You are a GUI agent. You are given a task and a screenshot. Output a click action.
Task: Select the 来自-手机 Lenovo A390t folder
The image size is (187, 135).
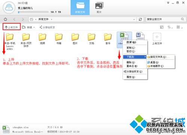(x=10, y=41)
